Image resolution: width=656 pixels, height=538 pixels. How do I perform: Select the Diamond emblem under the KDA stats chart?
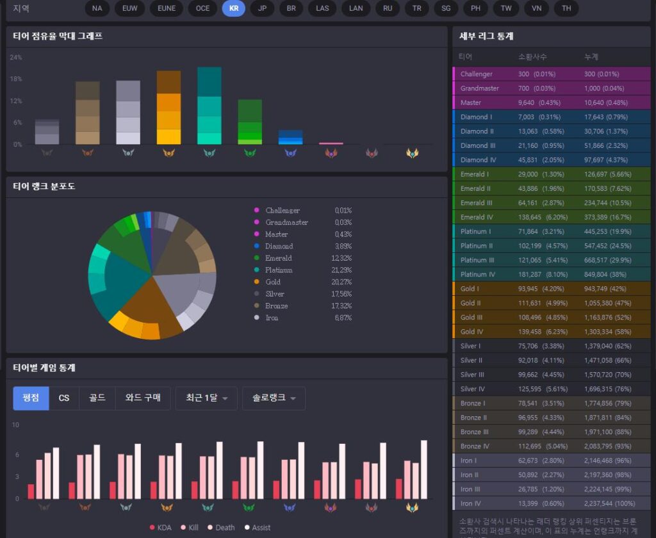pos(290,507)
